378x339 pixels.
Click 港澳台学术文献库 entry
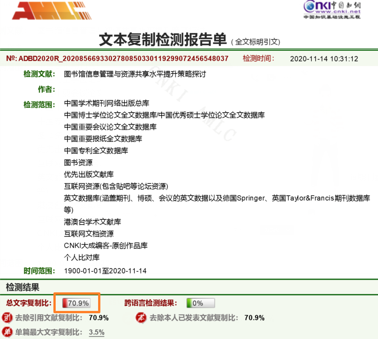point(92,222)
